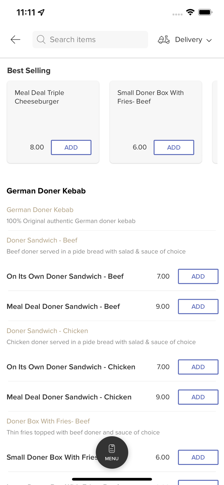Image resolution: width=224 pixels, height=485 pixels.
Task: Expand the Delivery dropdown chevron
Action: point(209,40)
